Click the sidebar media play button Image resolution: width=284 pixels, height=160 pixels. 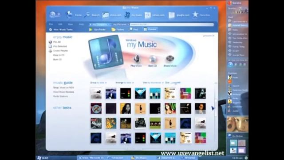coord(230,64)
